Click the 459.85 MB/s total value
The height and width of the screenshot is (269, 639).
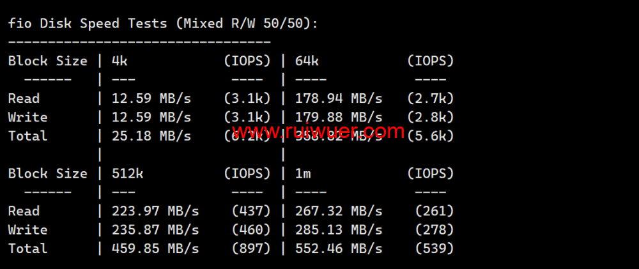(x=155, y=249)
